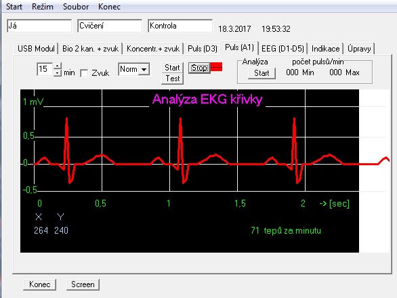
Task: Expand the Norm dropdown arrow
Action: pos(144,69)
